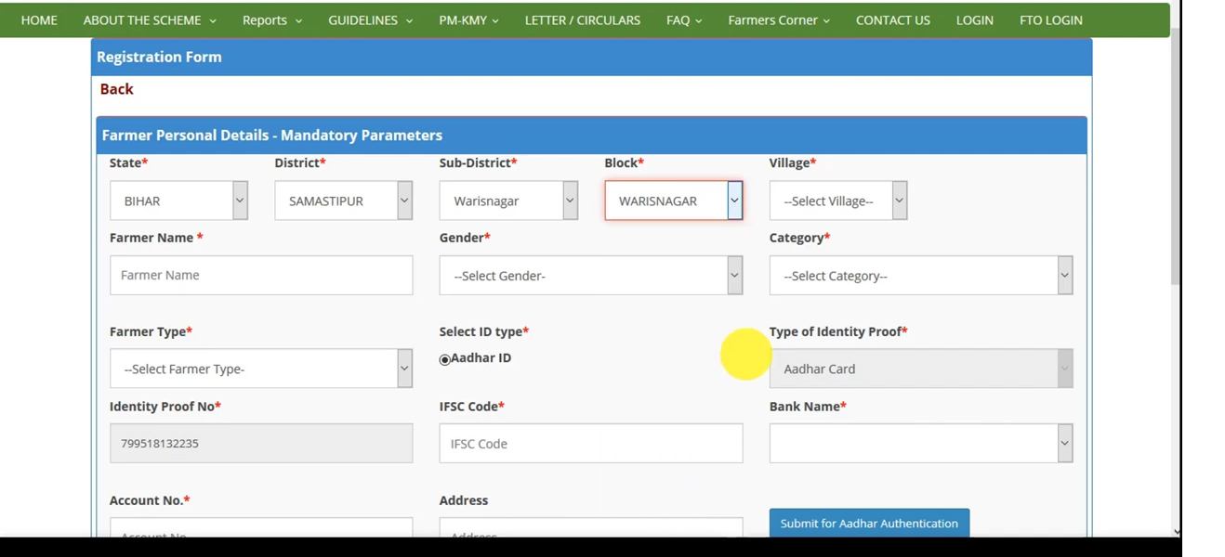Click the Farmer Name input field
The width and height of the screenshot is (1225, 557).
(260, 275)
